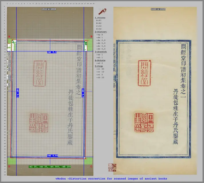This screenshot has width=204, height=183.
Task: Click the blue '-m2 0.94' guide label
Action: click(x=53, y=156)
